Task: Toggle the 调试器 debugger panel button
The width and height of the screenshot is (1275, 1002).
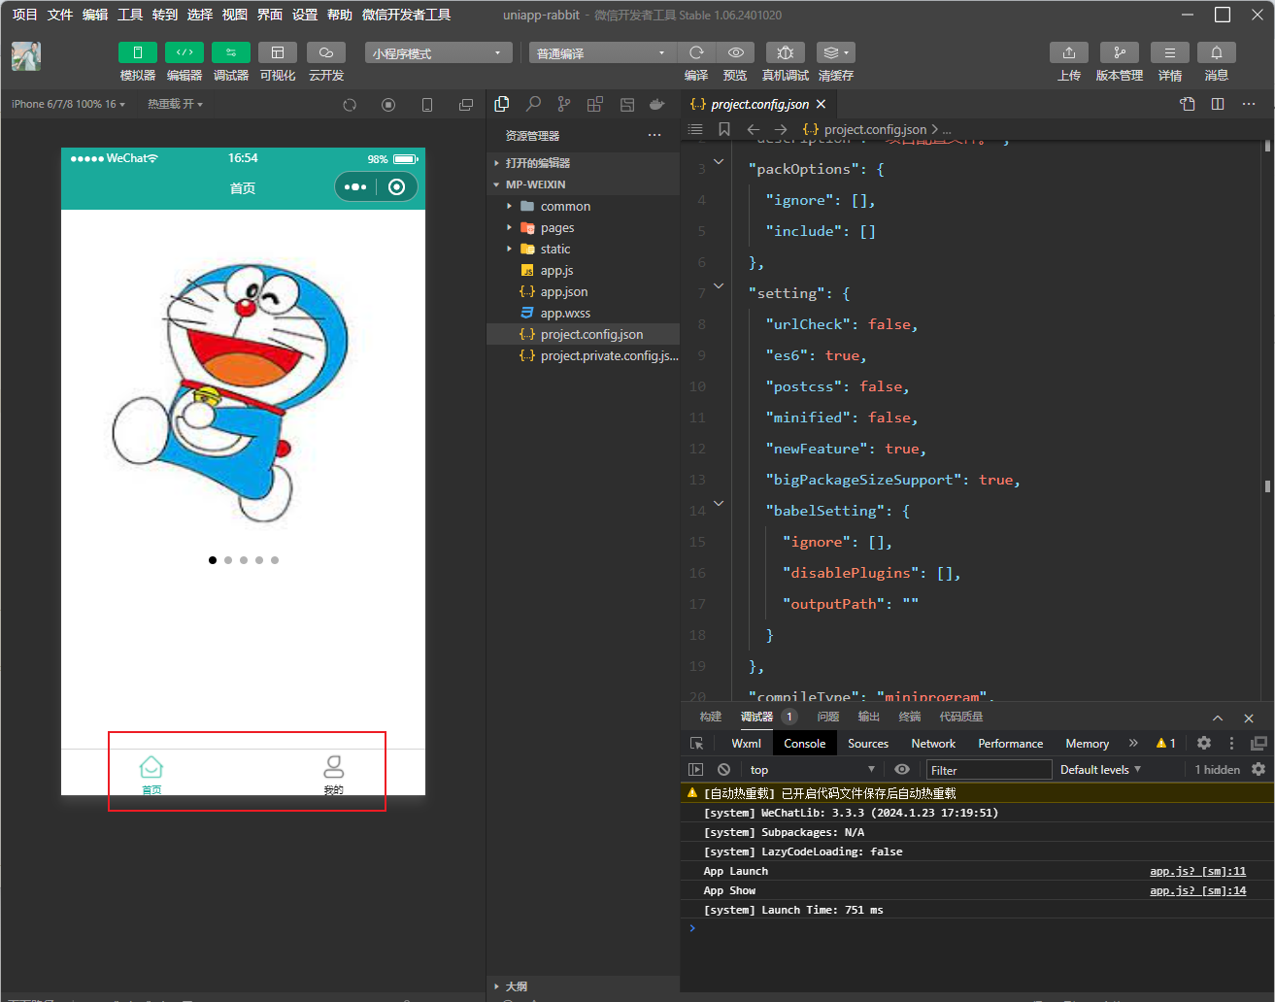Action: pyautogui.click(x=231, y=52)
